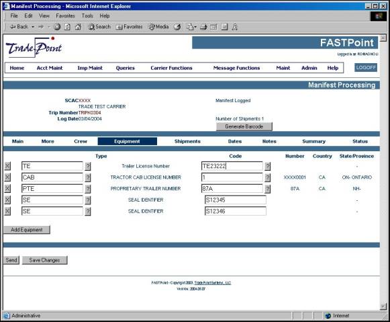390x322 pixels.
Task: Click the Back toolbar button
Action: tap(19, 27)
